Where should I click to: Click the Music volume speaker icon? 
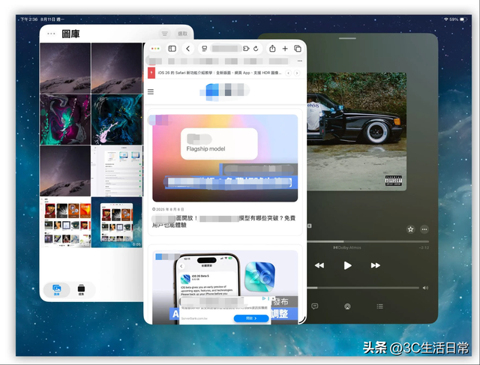(425, 288)
